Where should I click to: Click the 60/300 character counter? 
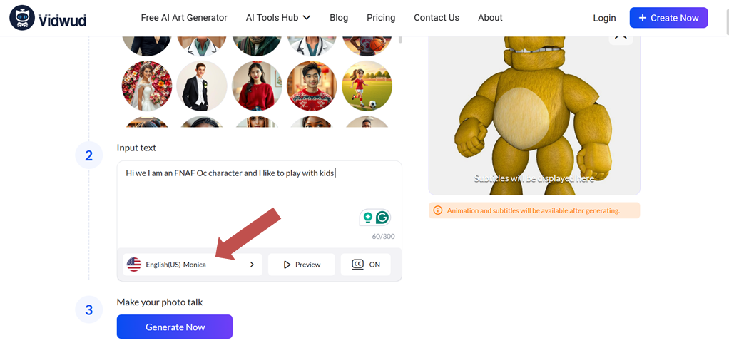pos(383,236)
